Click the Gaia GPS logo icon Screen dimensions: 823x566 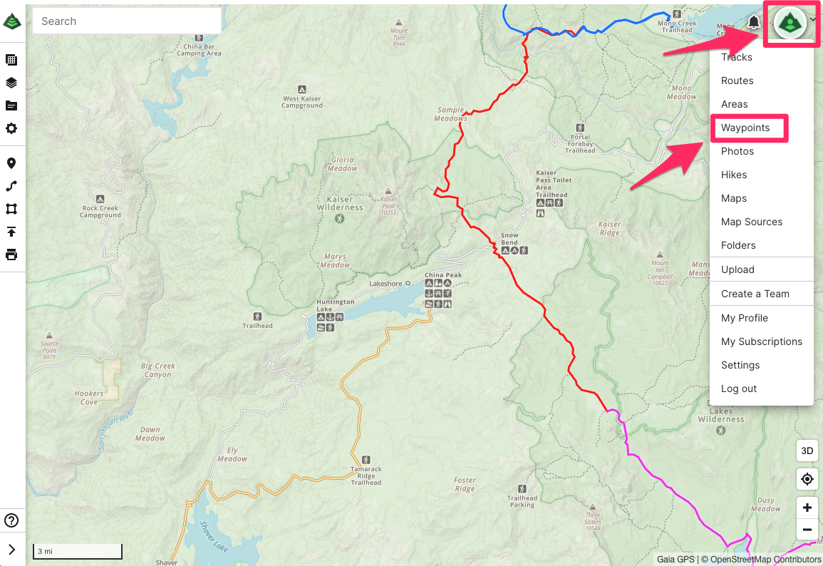click(x=12, y=21)
